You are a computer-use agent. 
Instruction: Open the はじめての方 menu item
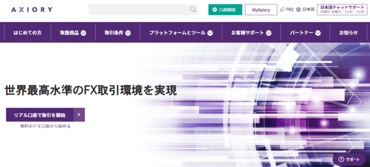27,32
